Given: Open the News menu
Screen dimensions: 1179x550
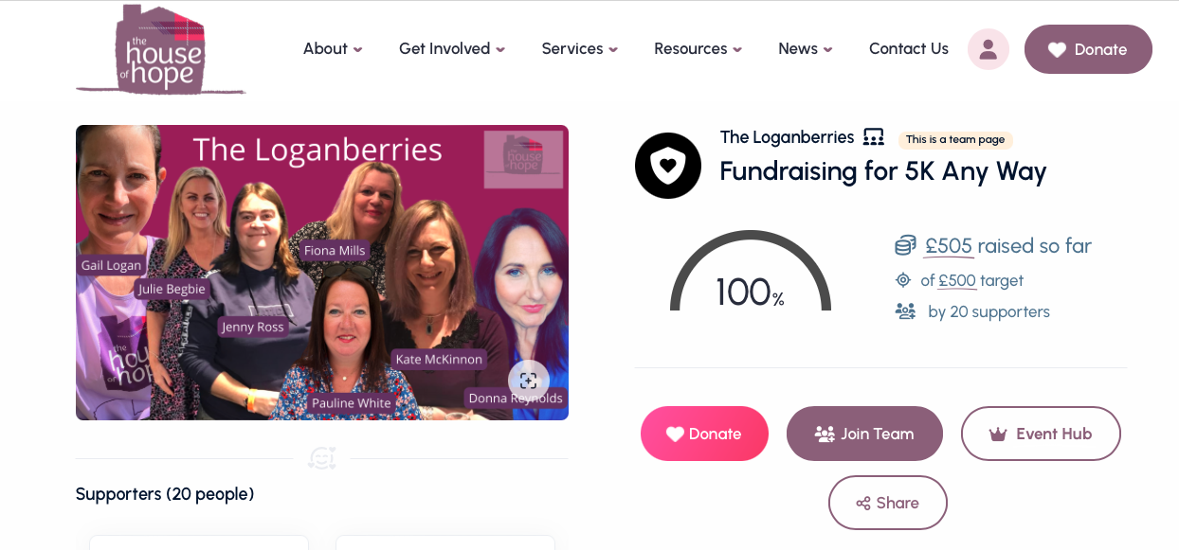Looking at the screenshot, I should 806,48.
